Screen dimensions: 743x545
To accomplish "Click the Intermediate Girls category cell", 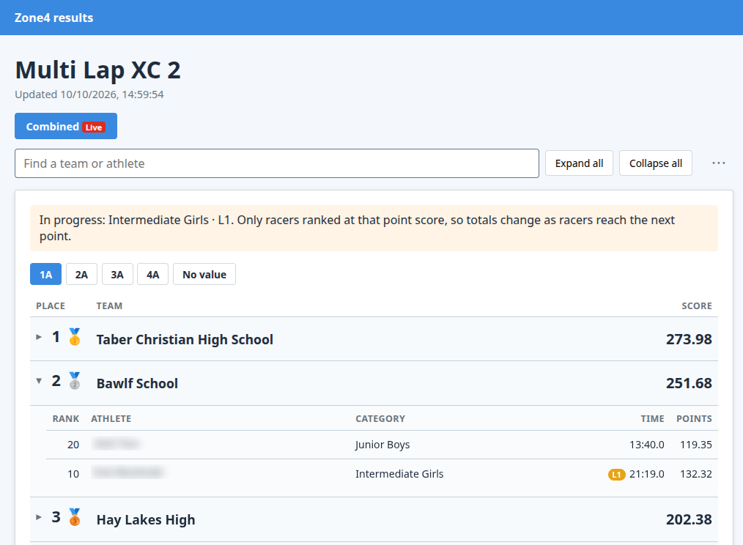I will 399,474.
